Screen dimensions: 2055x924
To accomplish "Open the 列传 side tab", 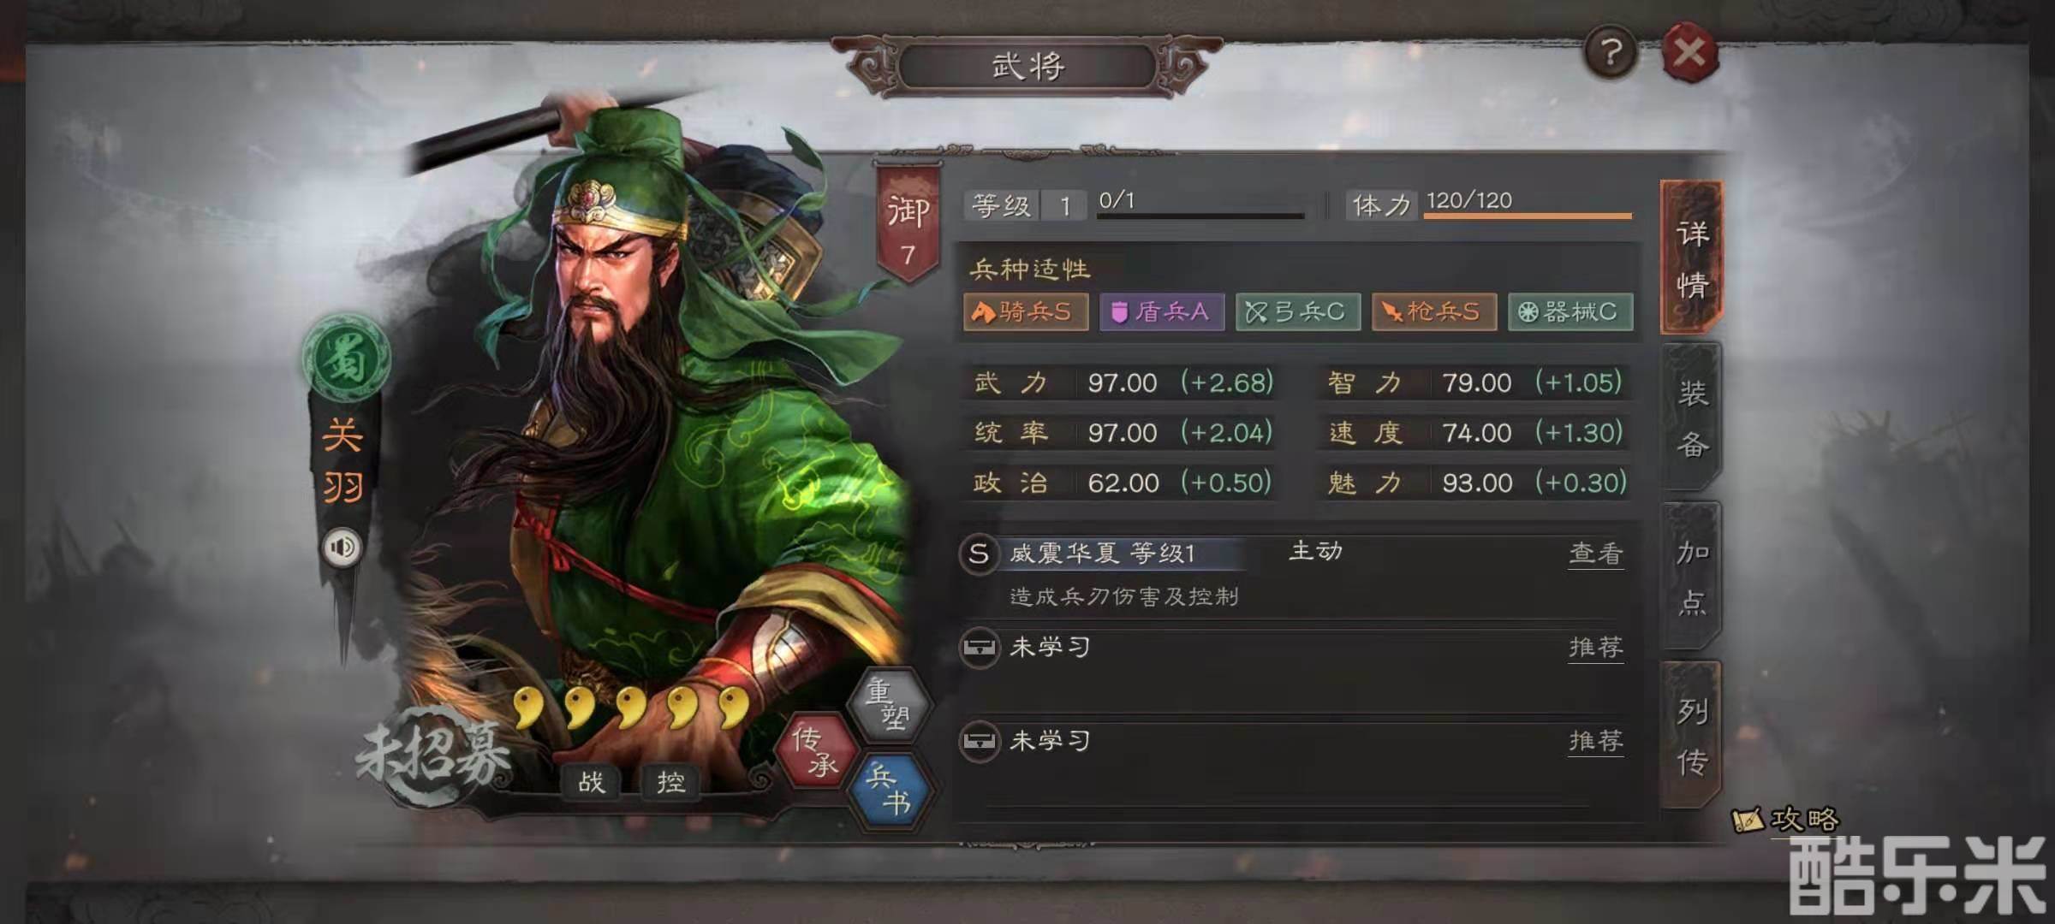I will [x=1692, y=735].
